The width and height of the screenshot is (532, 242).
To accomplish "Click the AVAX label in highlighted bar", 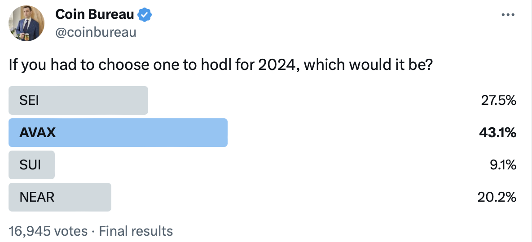I will [38, 133].
